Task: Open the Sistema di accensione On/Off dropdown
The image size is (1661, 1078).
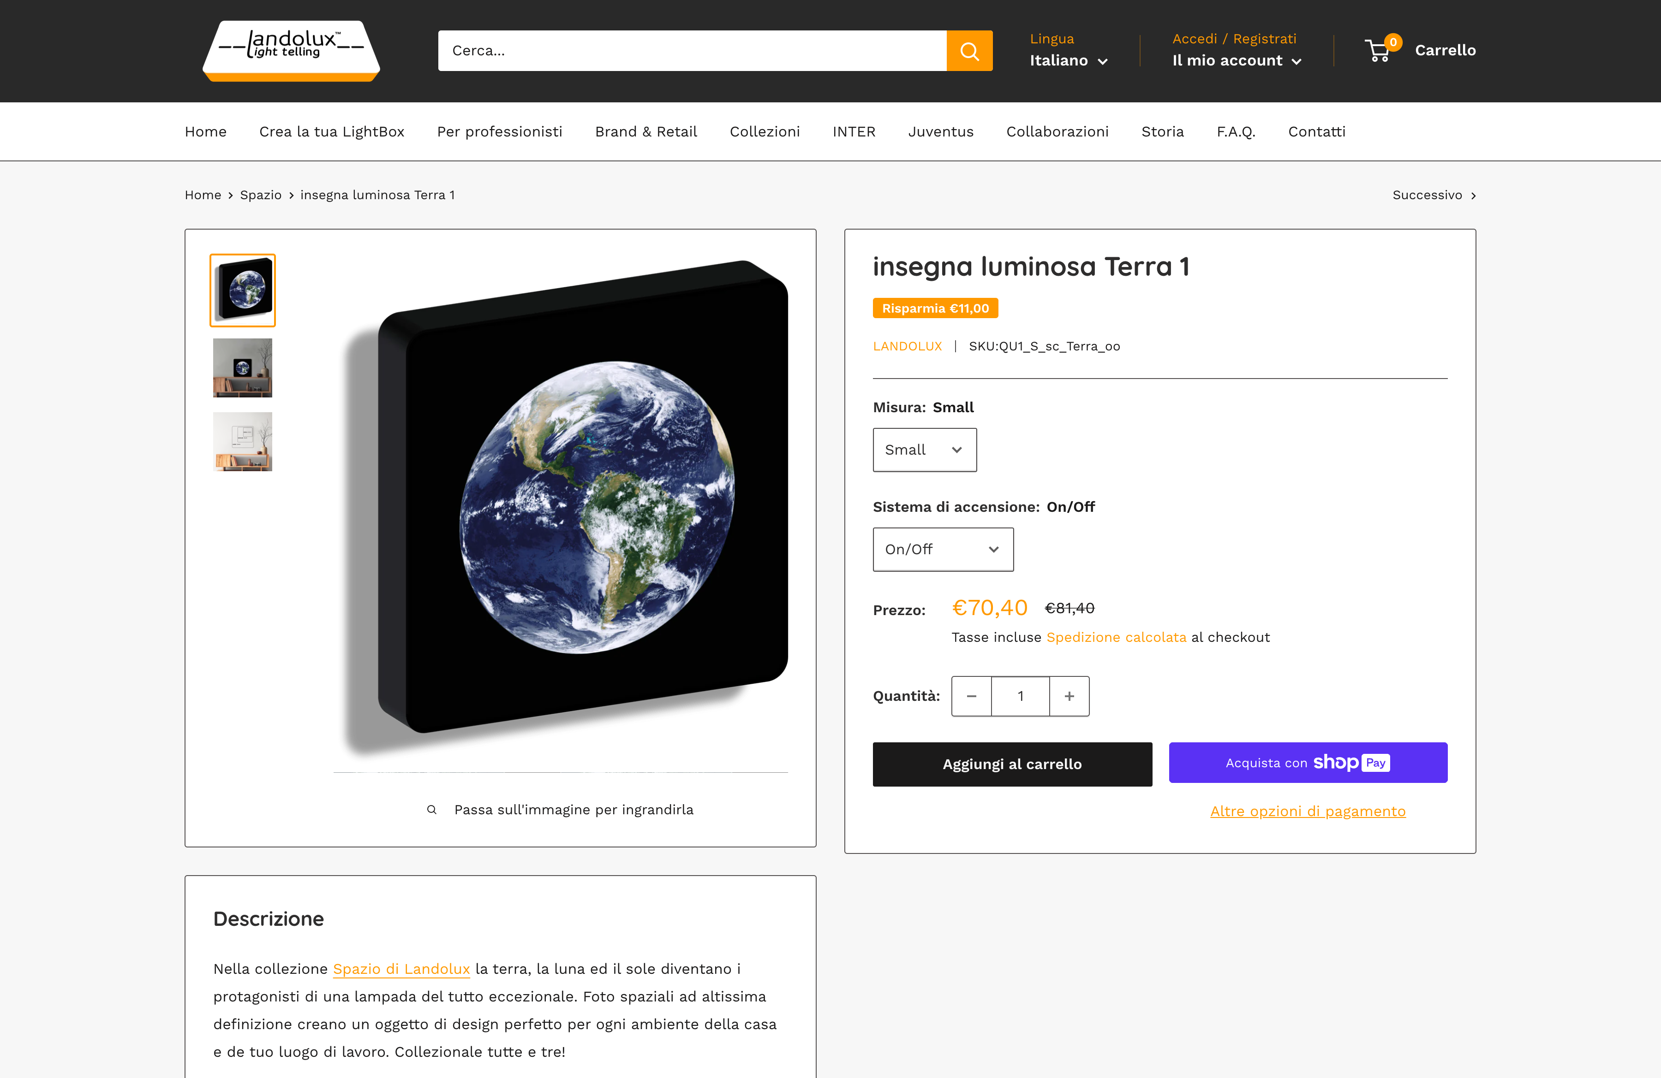Action: pos(942,550)
